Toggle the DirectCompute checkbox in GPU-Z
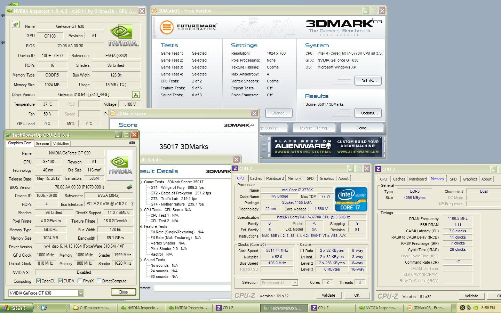Screen dimensions: 501x313 pyautogui.click(x=99, y=281)
